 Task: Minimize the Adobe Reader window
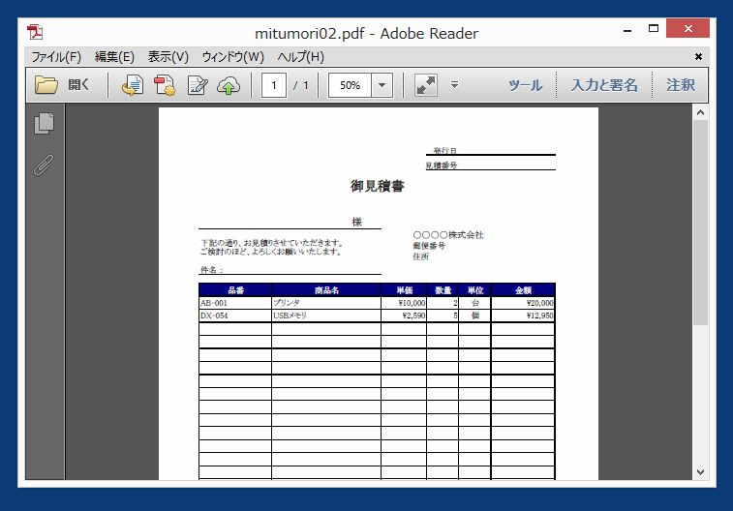pos(627,30)
